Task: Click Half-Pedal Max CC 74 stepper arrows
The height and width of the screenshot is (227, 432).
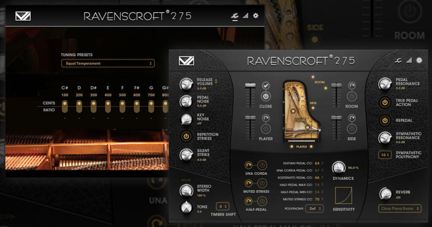Action: [322, 185]
